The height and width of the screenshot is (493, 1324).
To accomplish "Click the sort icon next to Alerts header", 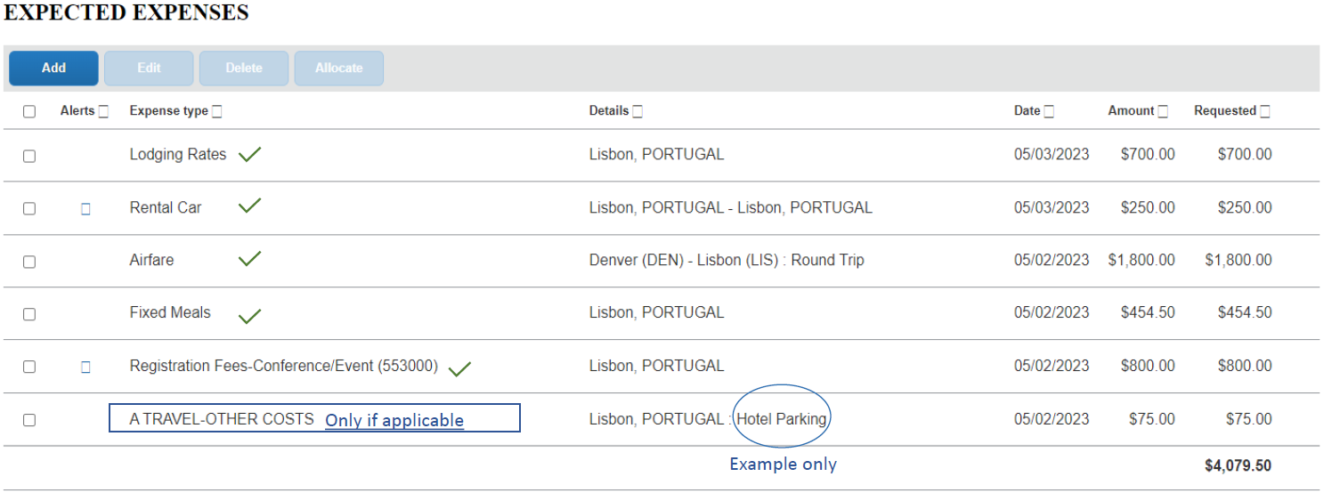I will (x=103, y=112).
